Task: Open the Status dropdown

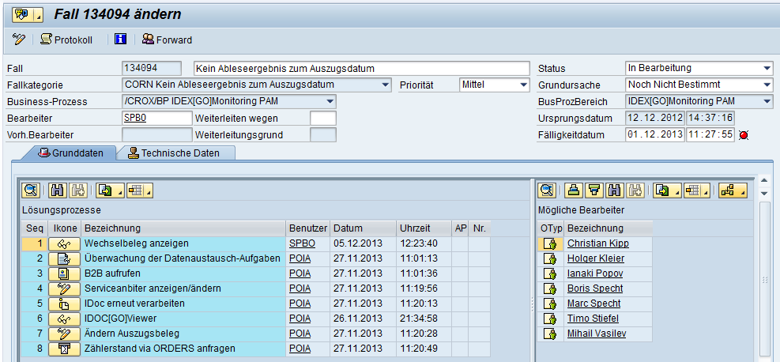Action: [767, 68]
